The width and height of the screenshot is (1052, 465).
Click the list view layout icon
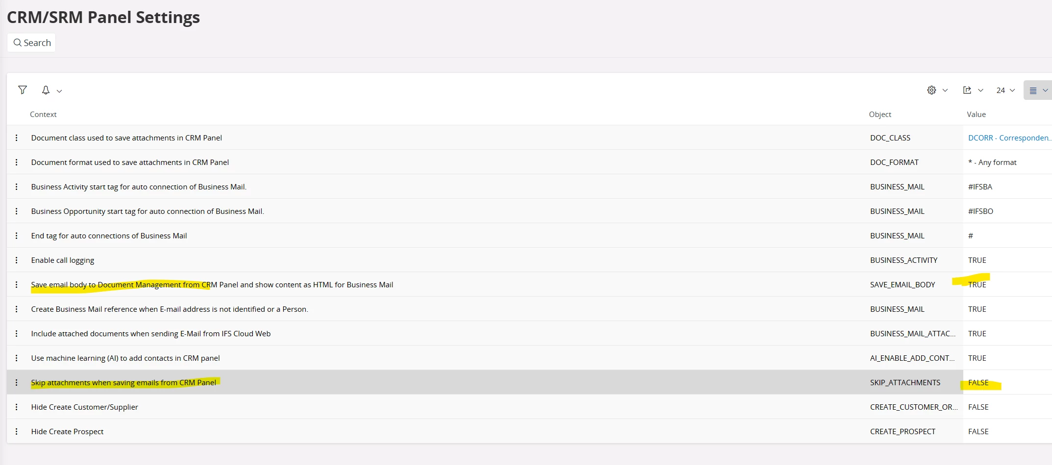click(x=1033, y=91)
